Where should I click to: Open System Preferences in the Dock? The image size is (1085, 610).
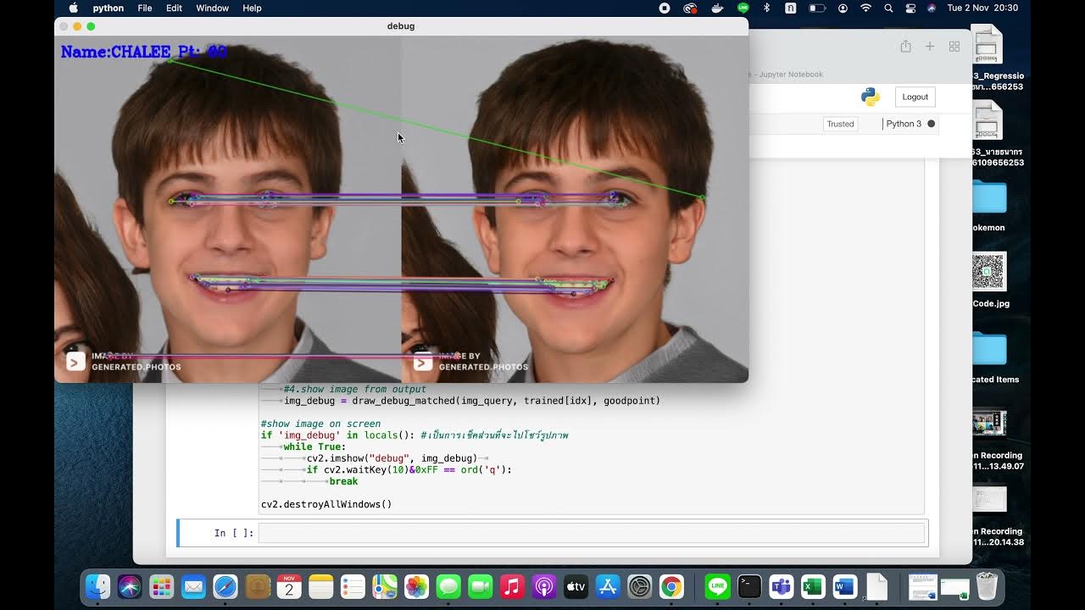coord(639,586)
